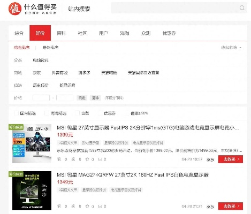
Task: Click the 游戏显示器 tag on first item
Action: [90, 143]
